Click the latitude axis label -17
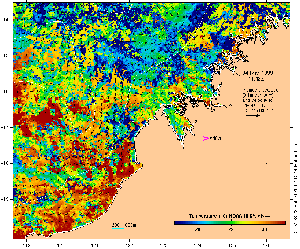Image resolution: width=300 pixels, height=249 pixels. point(5,127)
